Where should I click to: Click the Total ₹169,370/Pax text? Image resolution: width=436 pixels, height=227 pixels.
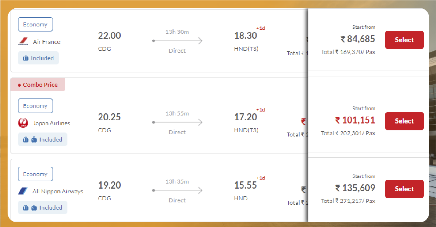pos(348,52)
